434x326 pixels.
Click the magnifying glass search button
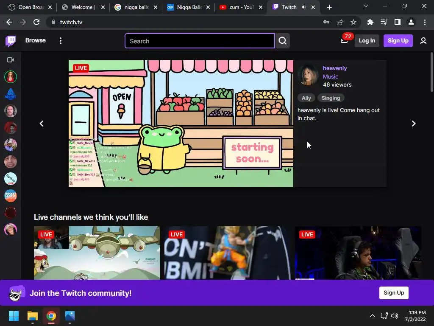pyautogui.click(x=283, y=41)
